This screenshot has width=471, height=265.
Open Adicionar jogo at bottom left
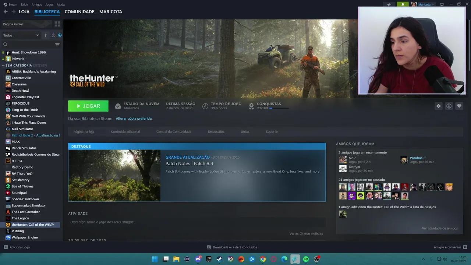coord(17,247)
